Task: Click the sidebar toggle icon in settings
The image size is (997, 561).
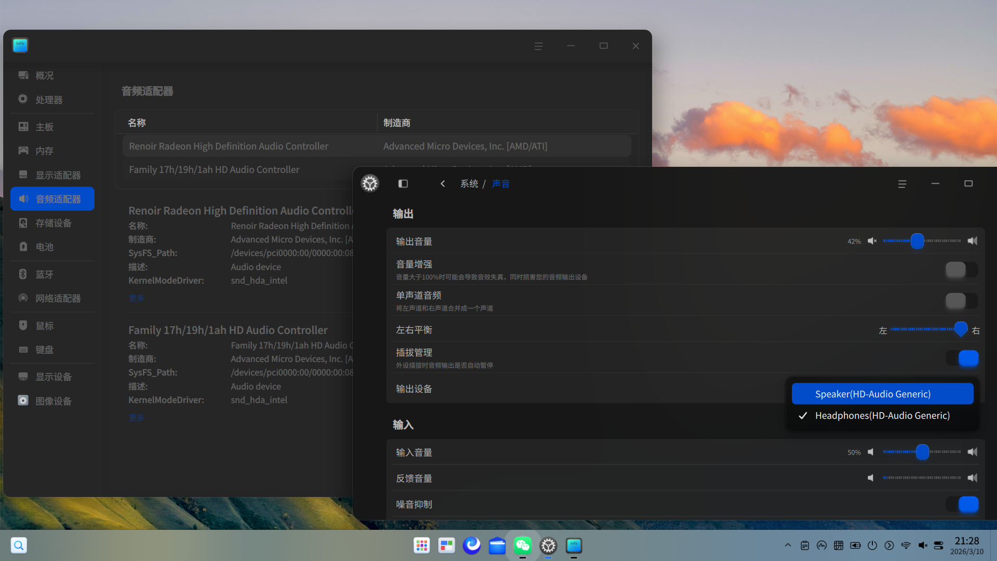Action: [x=403, y=184]
